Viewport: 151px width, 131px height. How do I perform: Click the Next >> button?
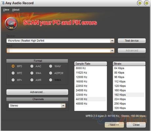114,125
